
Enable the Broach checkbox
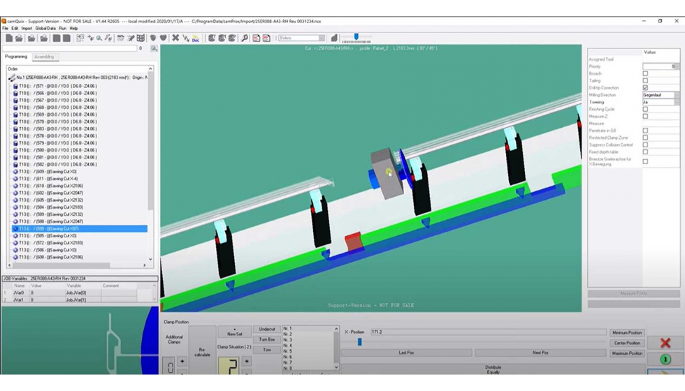(x=645, y=73)
